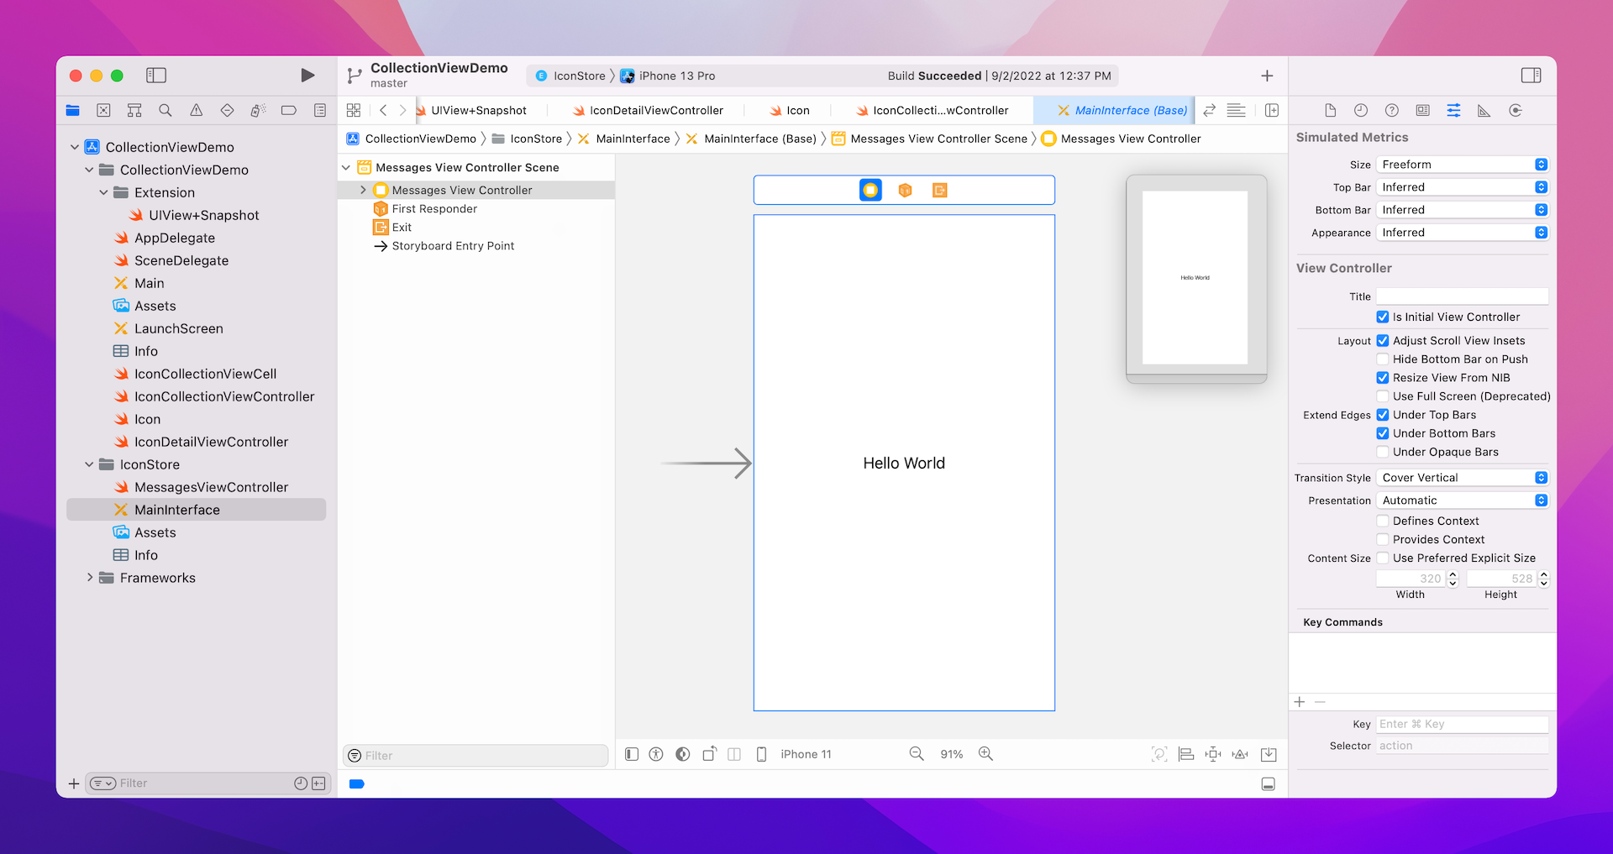Viewport: 1613px width, 854px height.
Task: Click the view controller Title field
Action: pyautogui.click(x=1462, y=296)
